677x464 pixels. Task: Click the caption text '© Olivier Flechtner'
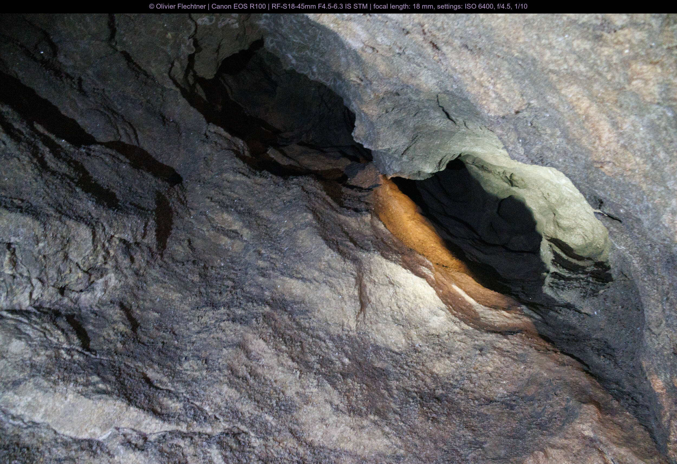pyautogui.click(x=177, y=6)
